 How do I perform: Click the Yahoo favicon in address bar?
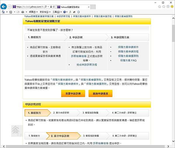tap(14, 7)
